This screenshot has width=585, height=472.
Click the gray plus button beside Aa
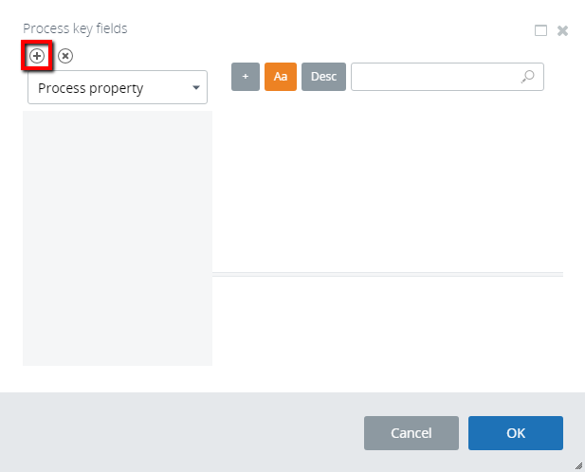(246, 77)
